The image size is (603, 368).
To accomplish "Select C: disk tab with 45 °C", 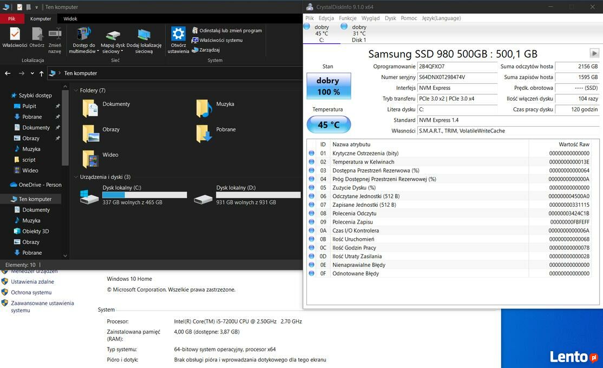I will [321, 33].
